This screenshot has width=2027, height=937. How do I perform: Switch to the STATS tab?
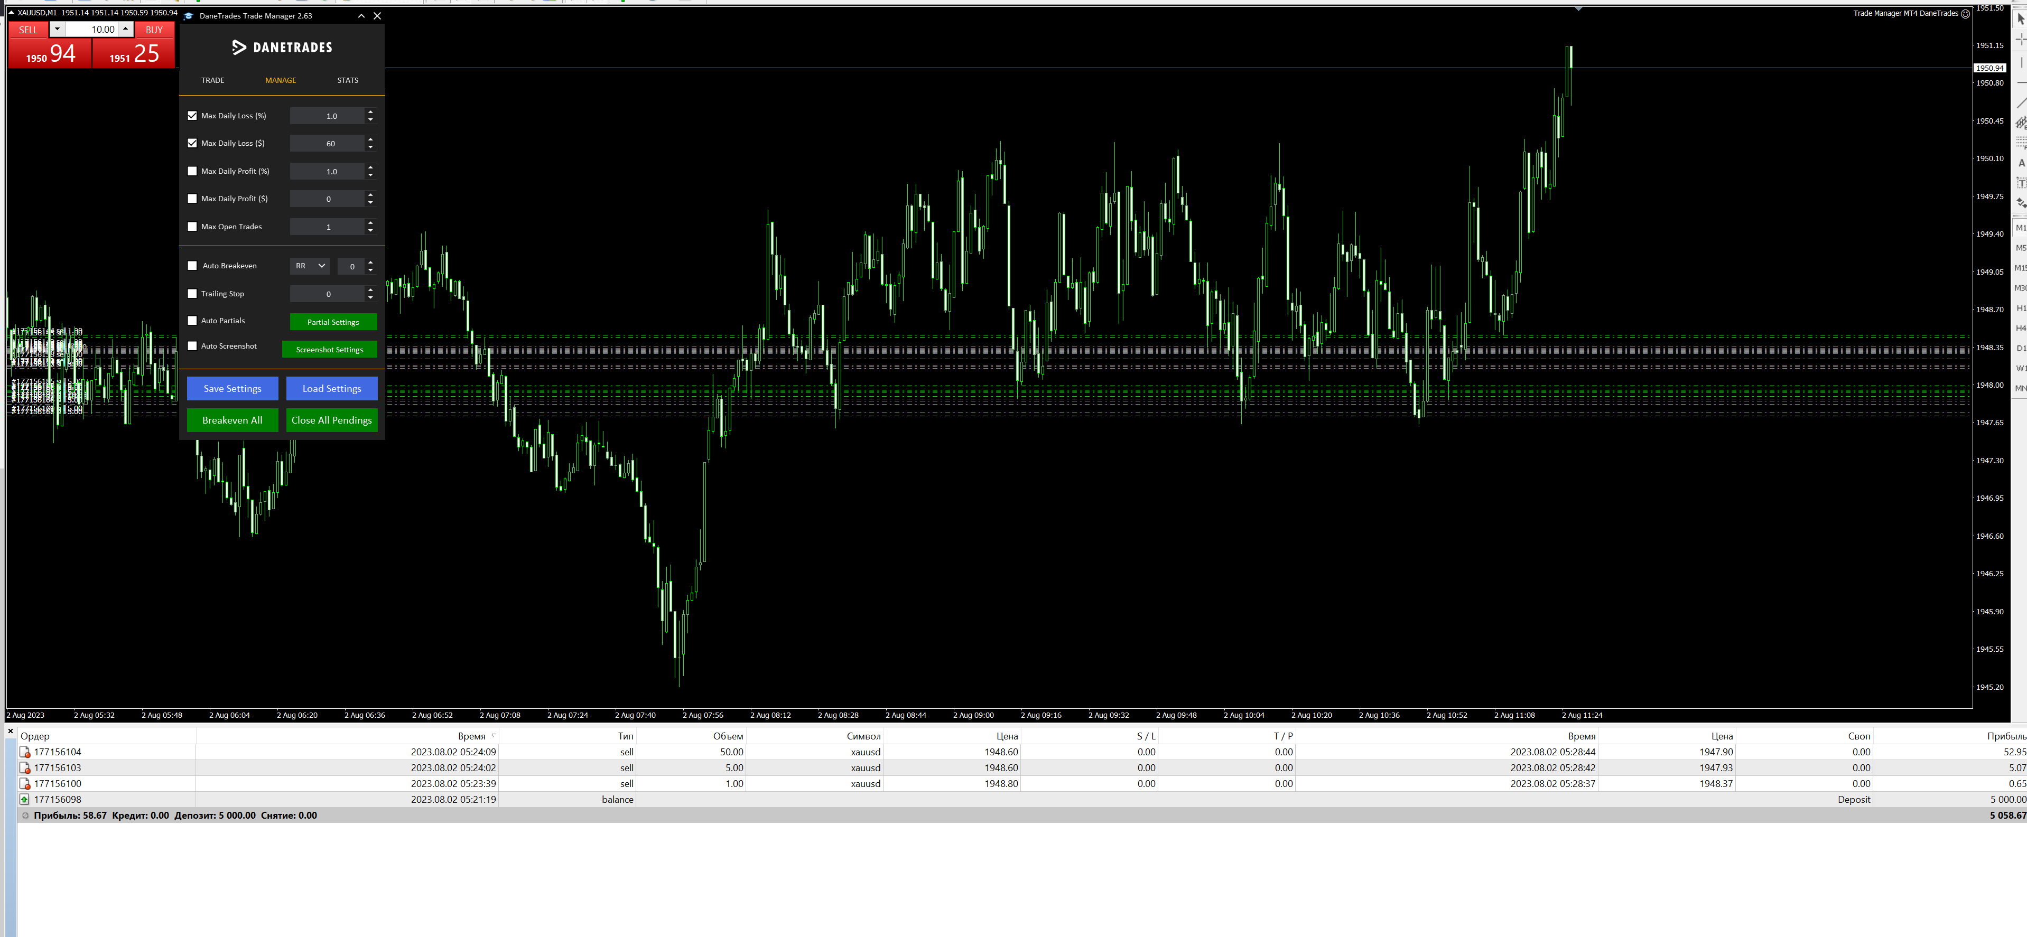click(x=347, y=80)
